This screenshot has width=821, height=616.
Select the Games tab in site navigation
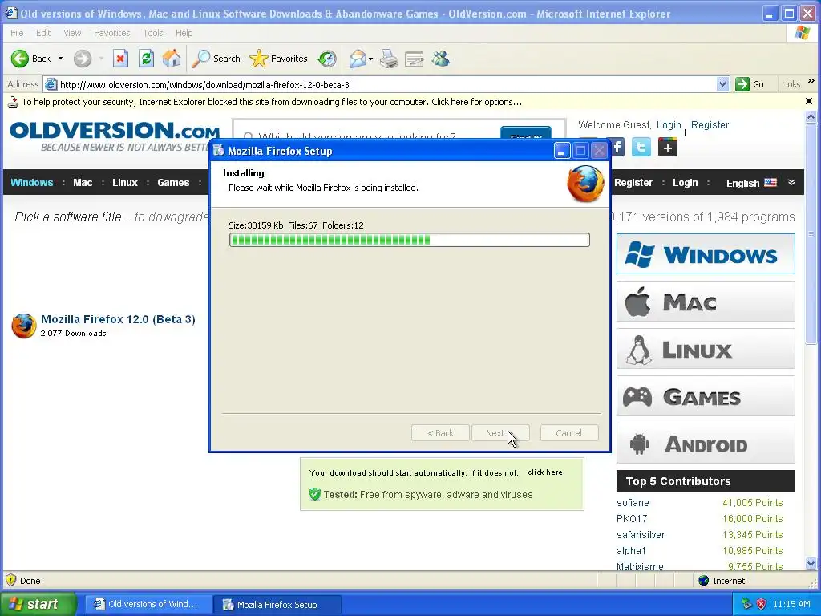tap(173, 183)
